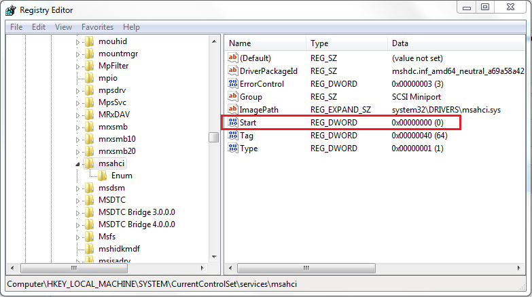This screenshot has height=297, width=532.
Task: Click the binary icon of Start value
Action: point(233,122)
